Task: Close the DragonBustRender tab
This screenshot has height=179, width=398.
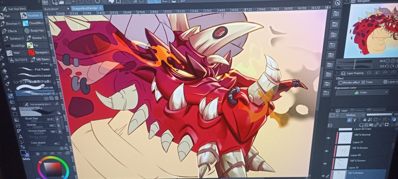Action: 100,8
